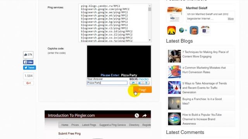This screenshot has height=139, width=248.
Task: Click the Google +1 button
Action: (x=28, y=83)
